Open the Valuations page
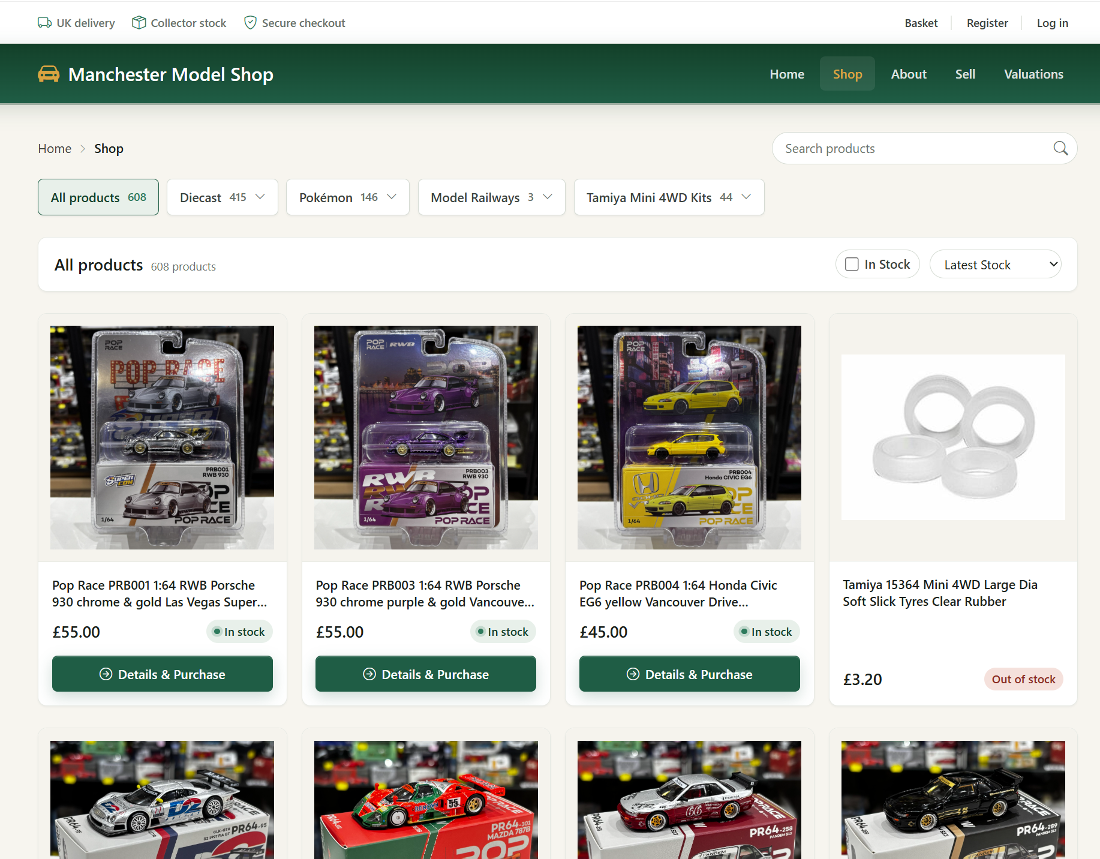The width and height of the screenshot is (1100, 859). click(x=1033, y=74)
